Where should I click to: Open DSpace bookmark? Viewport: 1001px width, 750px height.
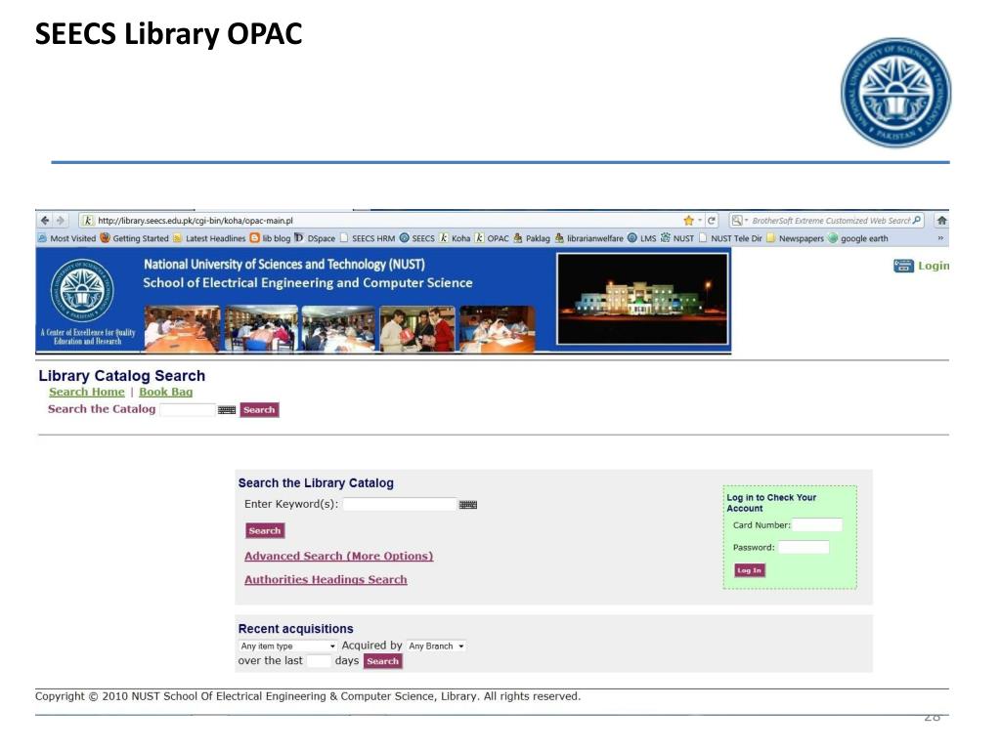(x=315, y=238)
